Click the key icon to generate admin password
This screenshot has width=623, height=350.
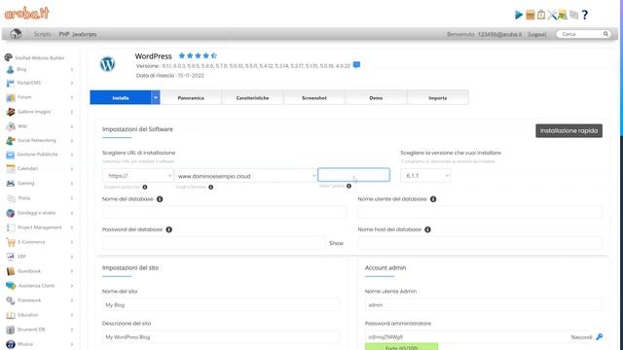click(x=600, y=337)
